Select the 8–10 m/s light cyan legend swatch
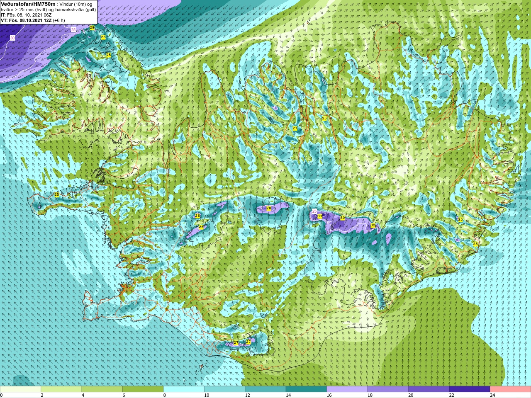Viewport: 531px width, 398px height. tap(184, 389)
